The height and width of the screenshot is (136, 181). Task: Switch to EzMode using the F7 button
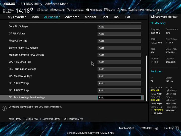(x=149, y=128)
